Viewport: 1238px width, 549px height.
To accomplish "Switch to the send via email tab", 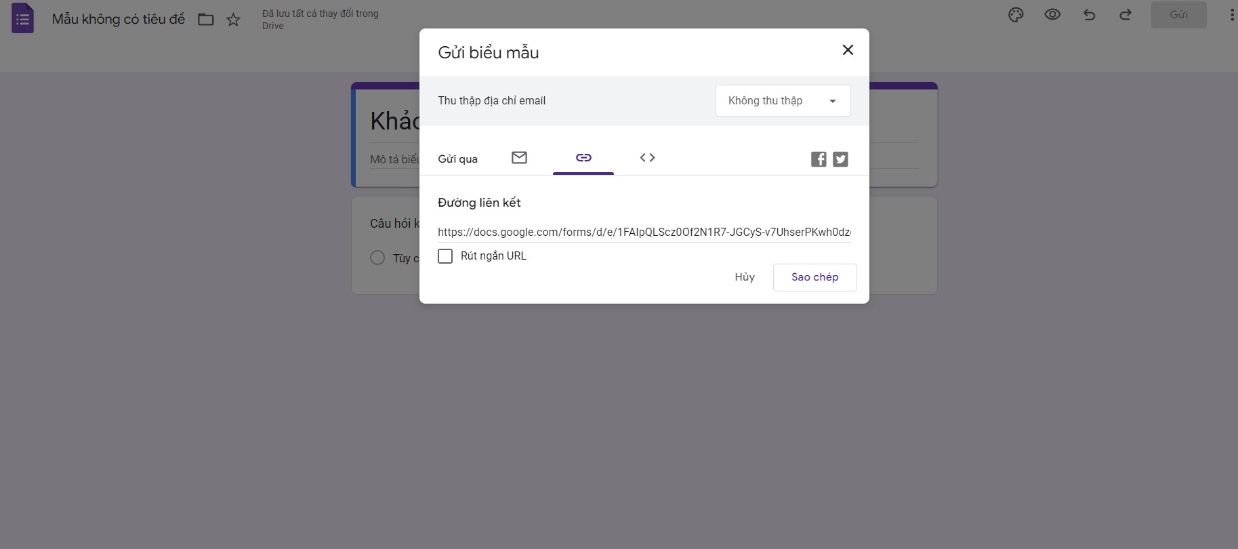I will coord(519,158).
